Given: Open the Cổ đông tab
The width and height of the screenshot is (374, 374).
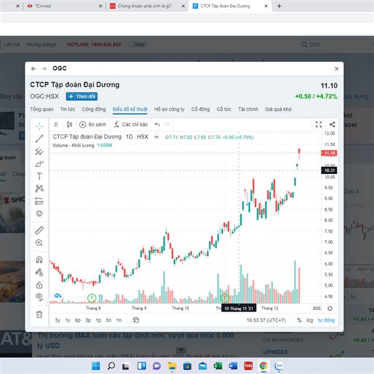Looking at the screenshot, I should click(200, 109).
